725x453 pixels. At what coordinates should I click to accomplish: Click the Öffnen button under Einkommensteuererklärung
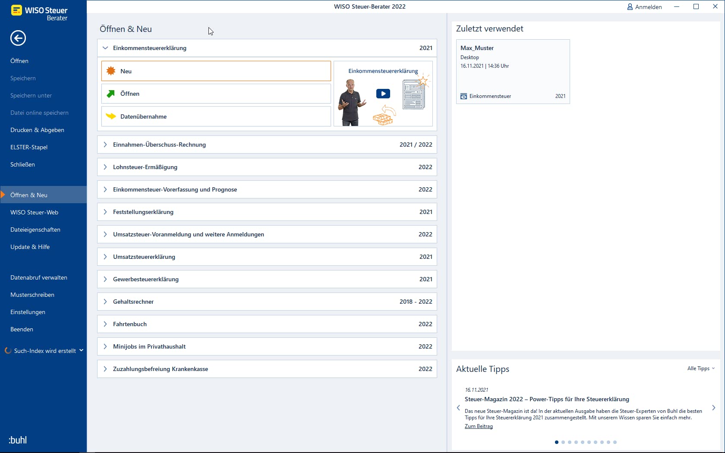(216, 94)
